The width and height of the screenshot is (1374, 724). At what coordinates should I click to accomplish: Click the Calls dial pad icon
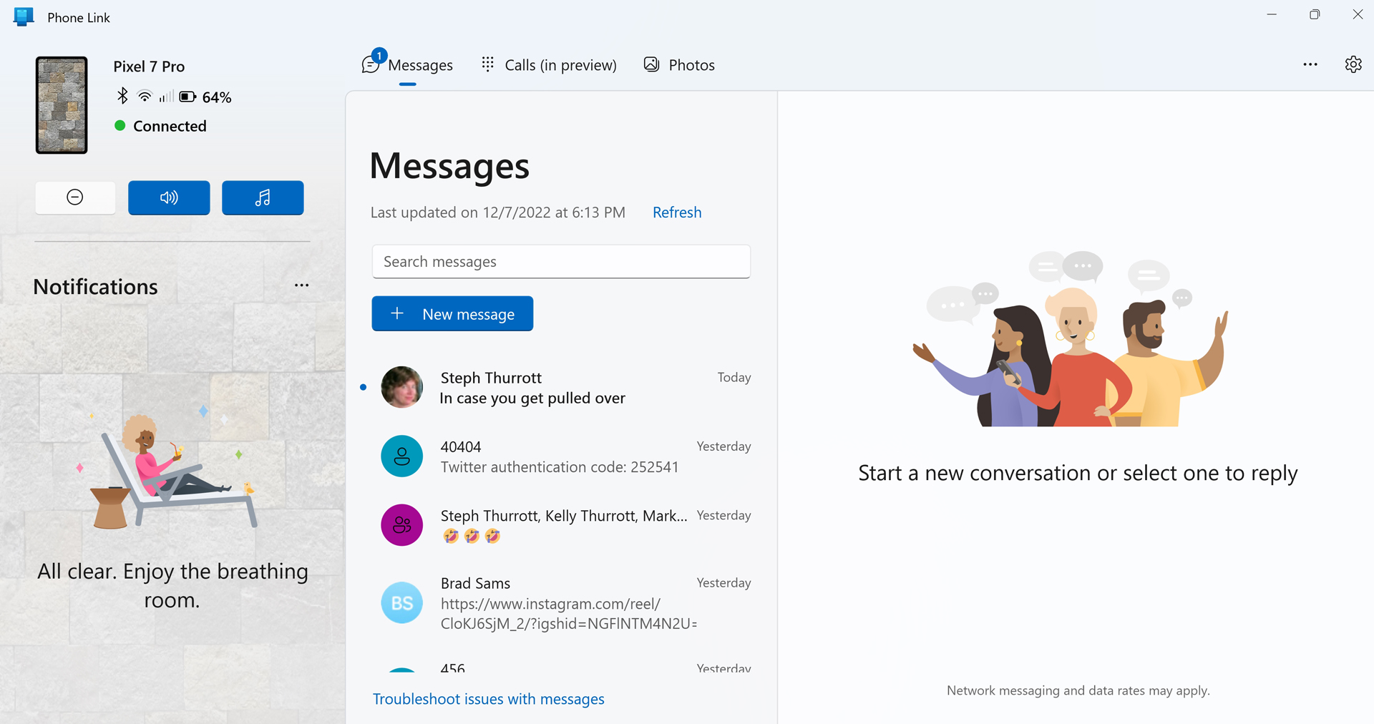(x=488, y=64)
